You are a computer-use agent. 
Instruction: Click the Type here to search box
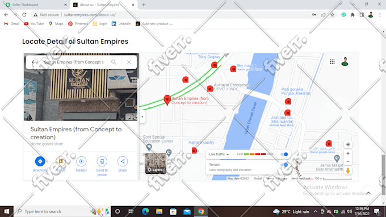[x=62, y=211]
